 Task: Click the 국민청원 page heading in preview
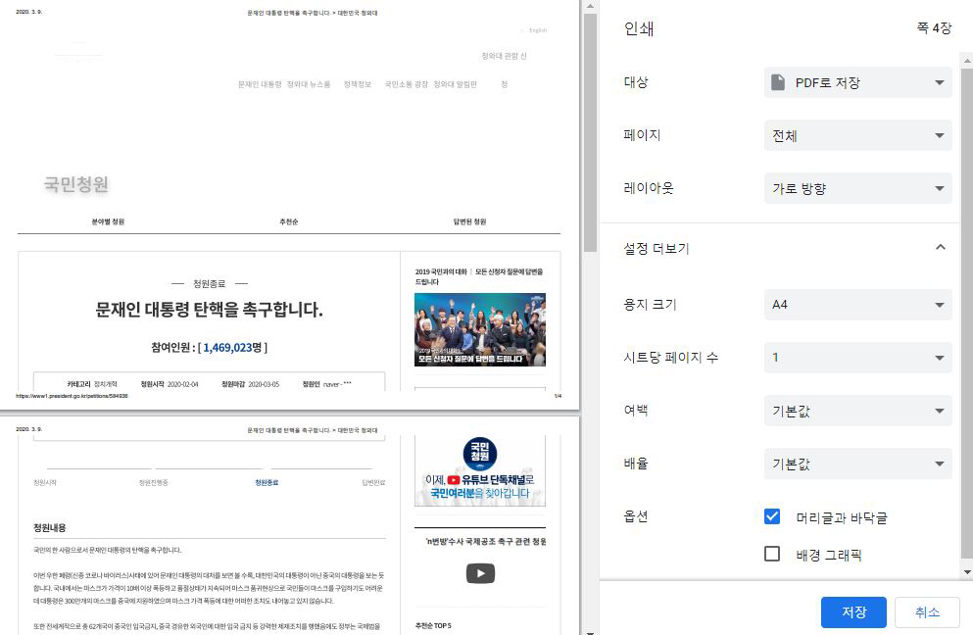pyautogui.click(x=76, y=184)
